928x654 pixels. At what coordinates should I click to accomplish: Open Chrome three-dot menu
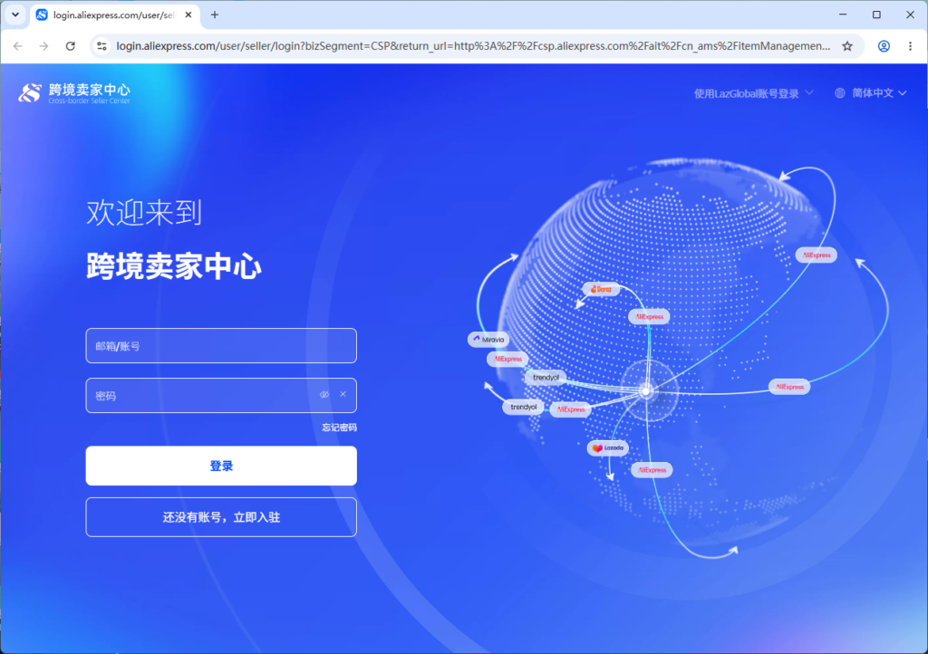[x=910, y=46]
